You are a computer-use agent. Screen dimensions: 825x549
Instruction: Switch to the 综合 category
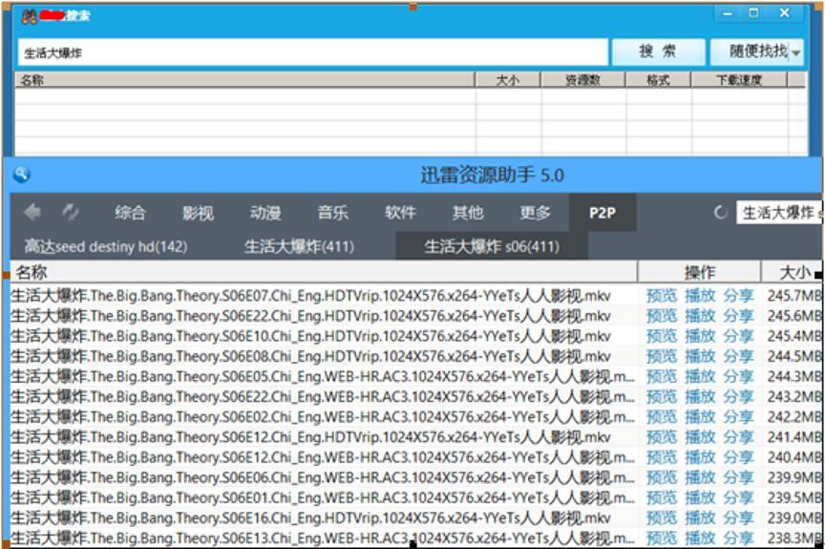[130, 213]
